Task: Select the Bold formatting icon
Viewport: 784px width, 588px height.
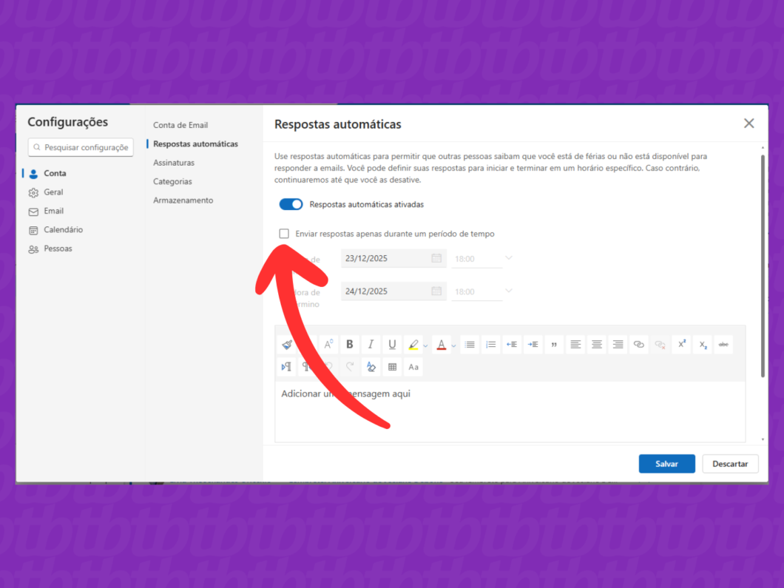Action: pyautogui.click(x=349, y=344)
